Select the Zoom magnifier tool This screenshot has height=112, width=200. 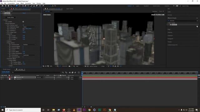tap(11, 6)
